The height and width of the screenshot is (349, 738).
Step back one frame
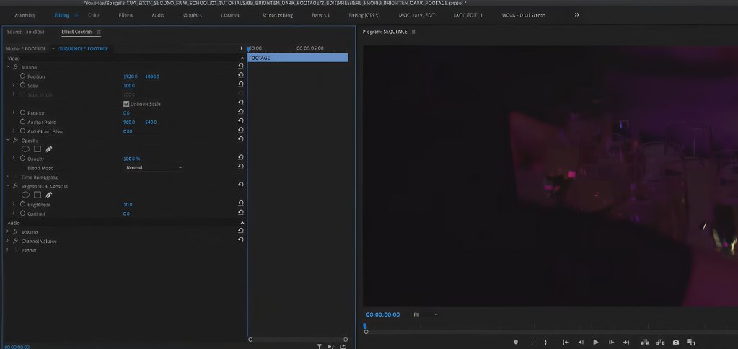581,343
